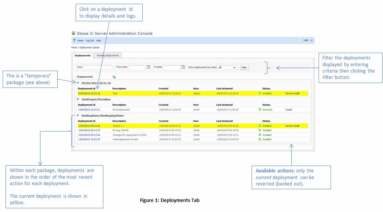The width and height of the screenshot is (383, 212).
Task: Click status icon on Version 1.1 row
Action: [260, 126]
